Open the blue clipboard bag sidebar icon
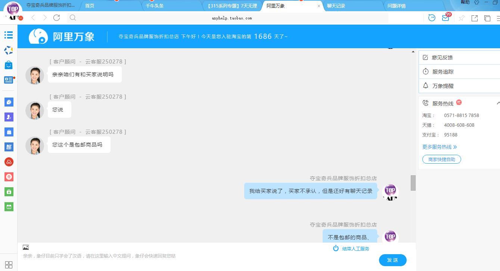Screen dimensions: 500x271 click(9, 132)
